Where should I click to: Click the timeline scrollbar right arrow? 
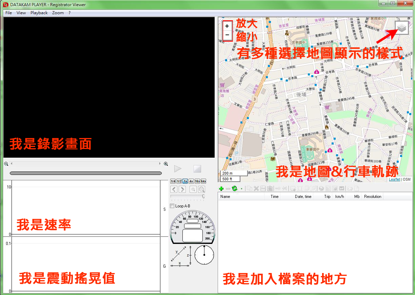pos(160,164)
